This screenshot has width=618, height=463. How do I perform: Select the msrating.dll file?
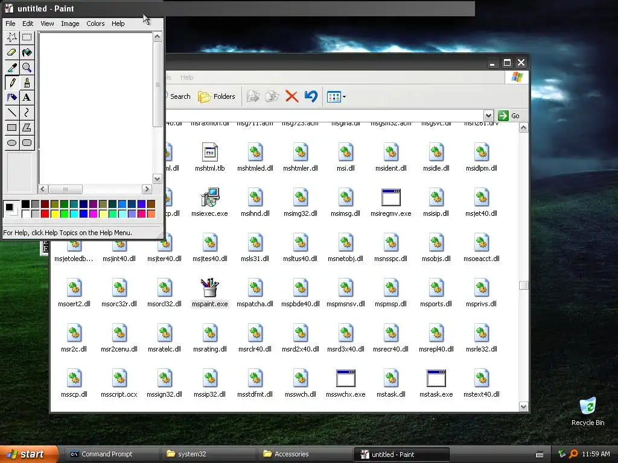(x=209, y=338)
